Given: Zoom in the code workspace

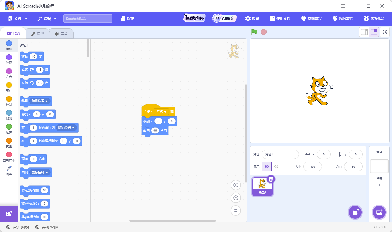Looking at the screenshot, I should click(236, 185).
